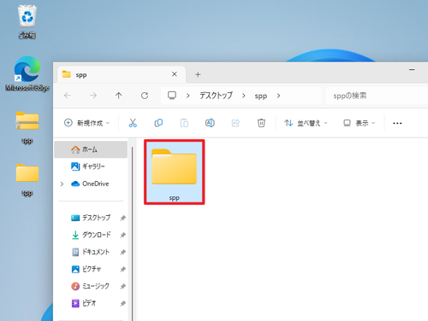The image size is (428, 321).
Task: Open ピクチャ in quick access
Action: click(91, 269)
